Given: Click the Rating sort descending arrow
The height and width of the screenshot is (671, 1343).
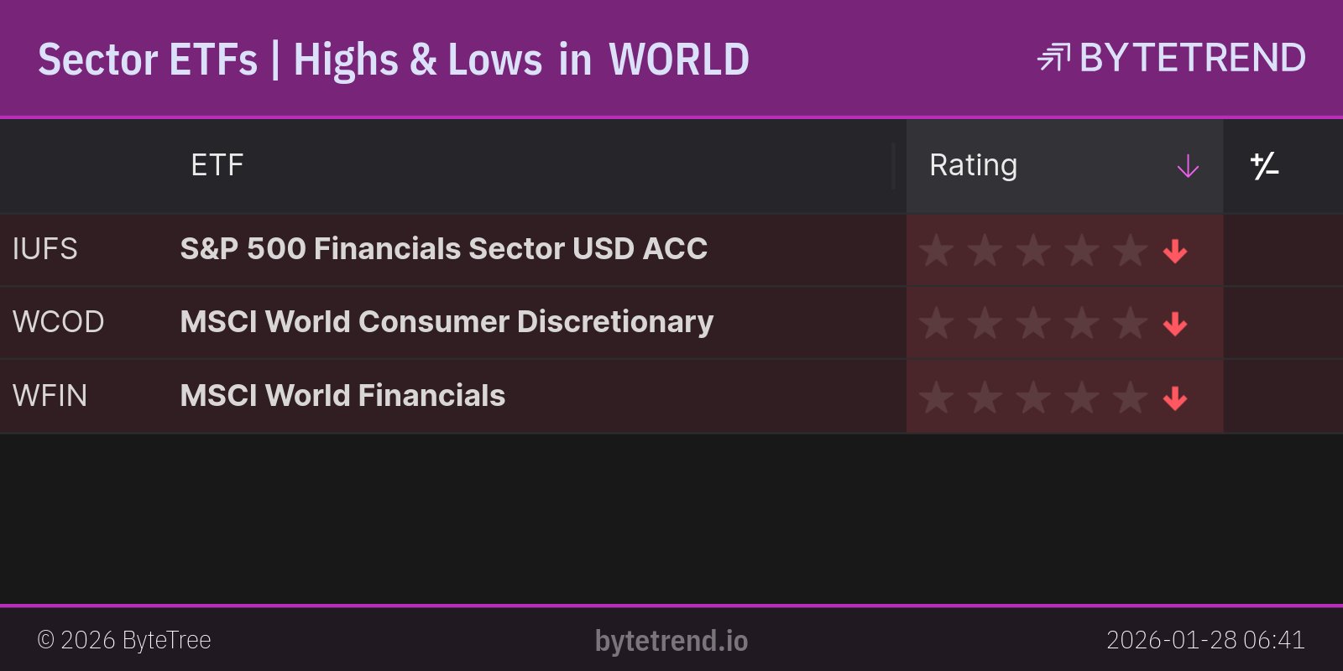Looking at the screenshot, I should point(1188,166).
